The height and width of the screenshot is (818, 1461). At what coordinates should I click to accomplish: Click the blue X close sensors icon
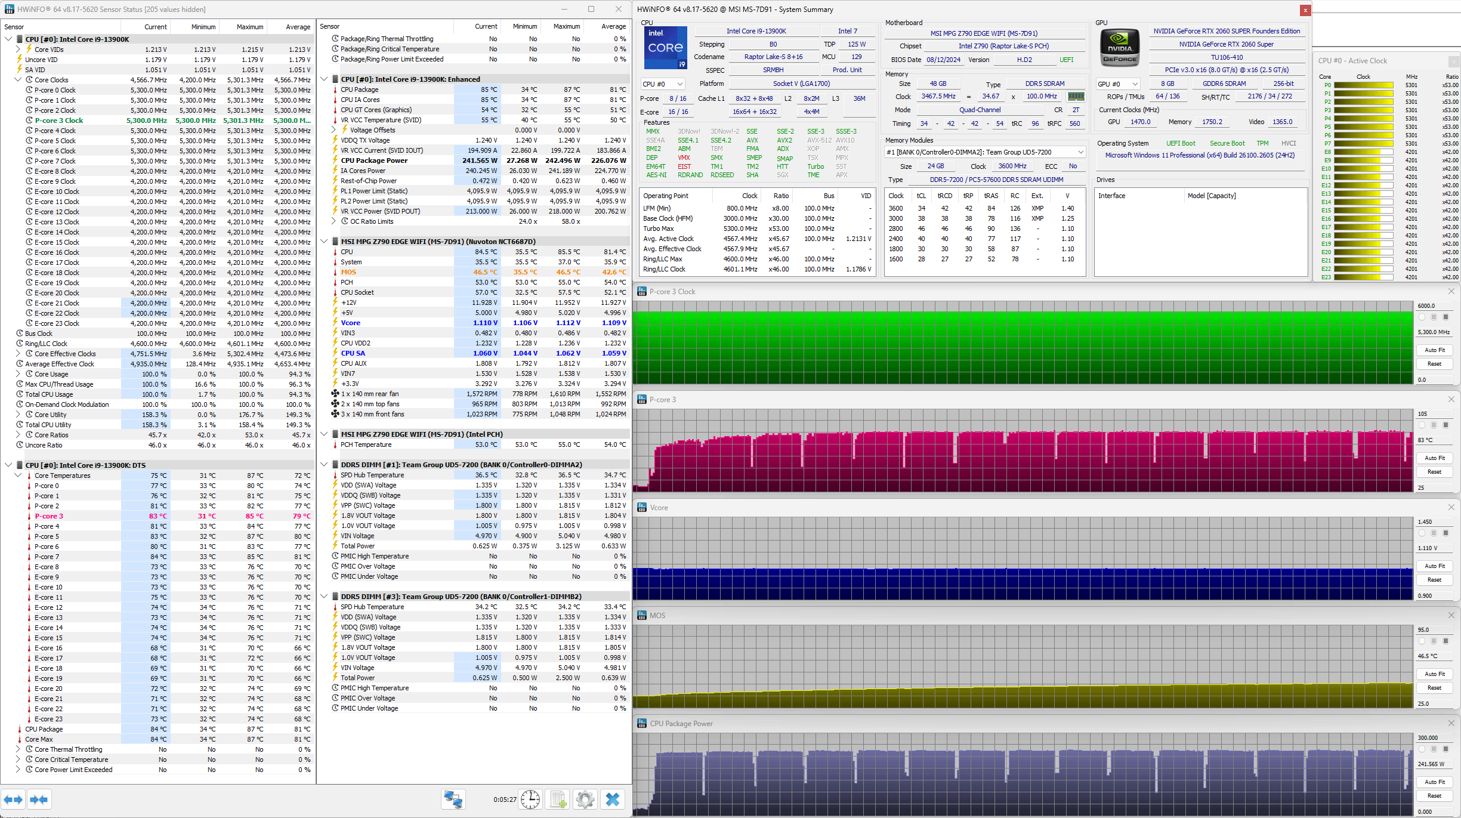613,800
